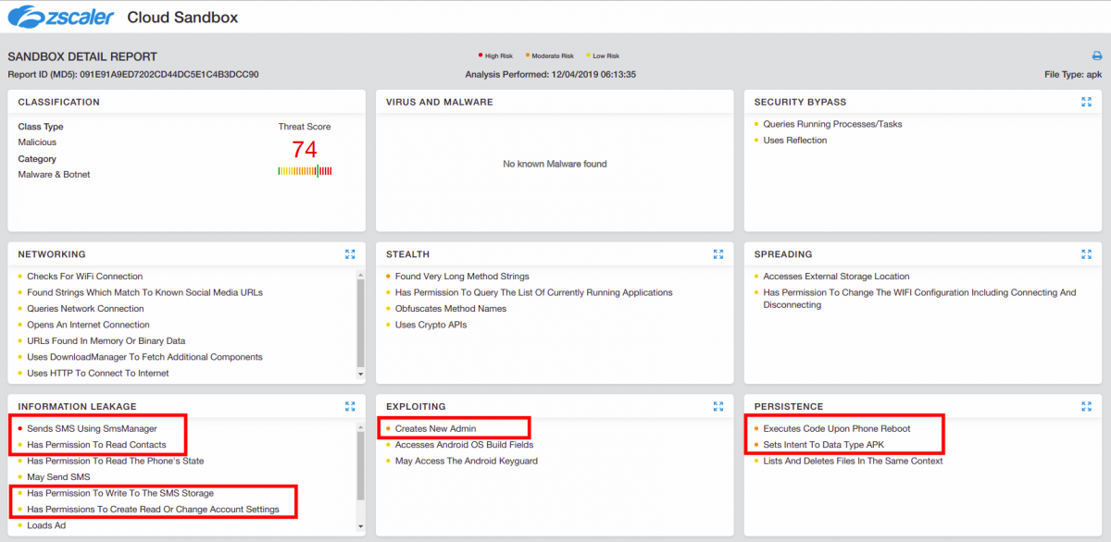Click the Zscaler logo

point(60,17)
